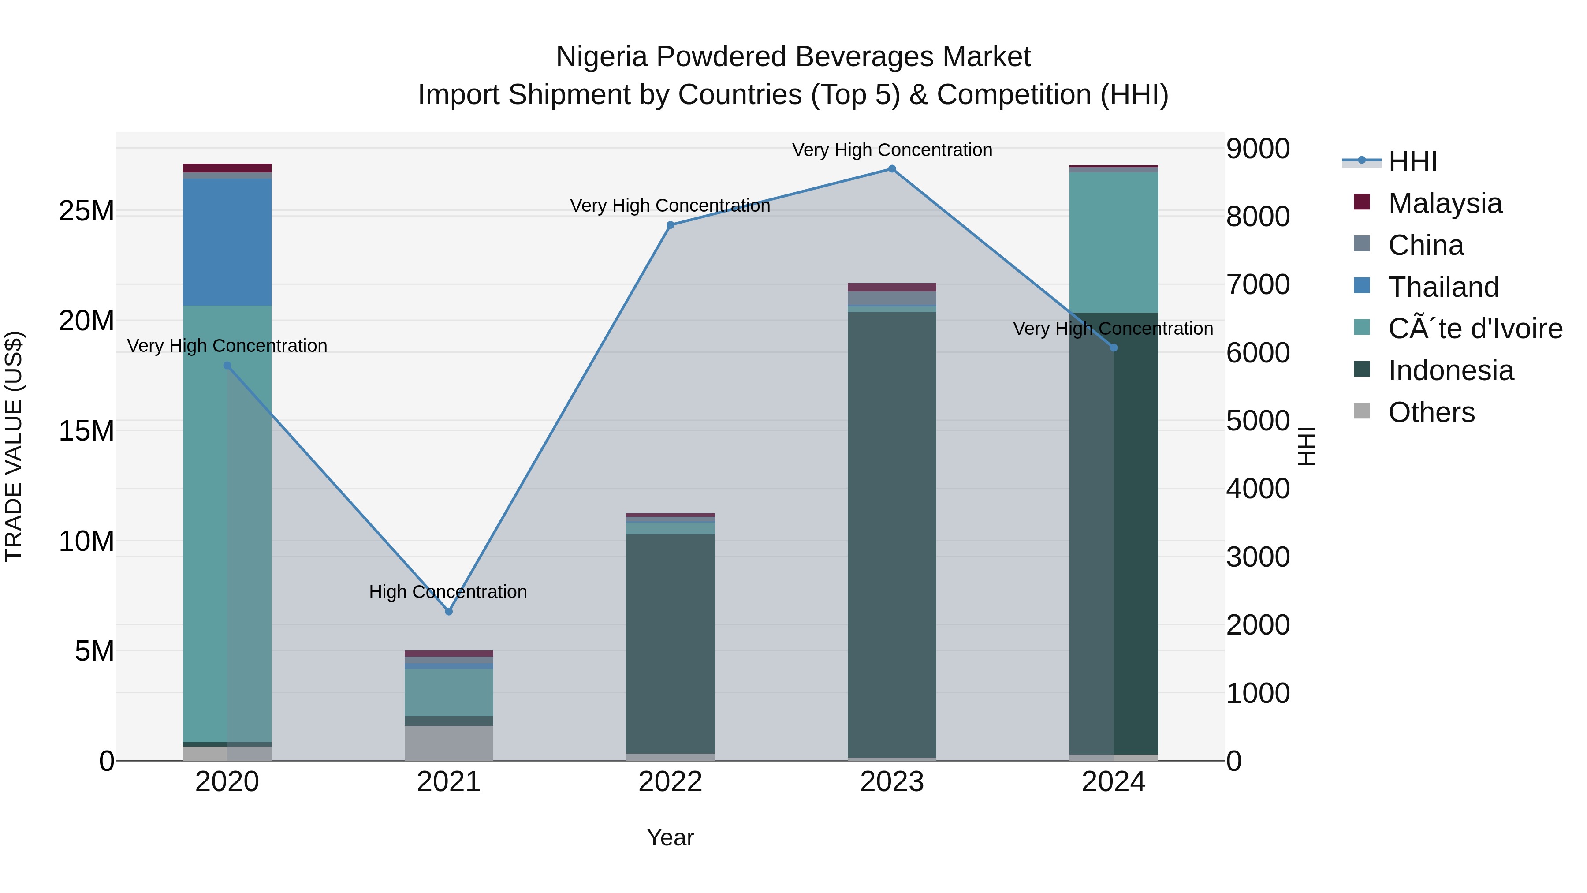This screenshot has width=1587, height=893.
Task: Toggle the Thailand legend entry
Action: pos(1426,287)
